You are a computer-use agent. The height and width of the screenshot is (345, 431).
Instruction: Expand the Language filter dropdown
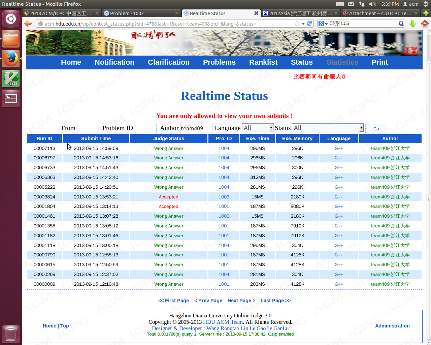pos(271,128)
